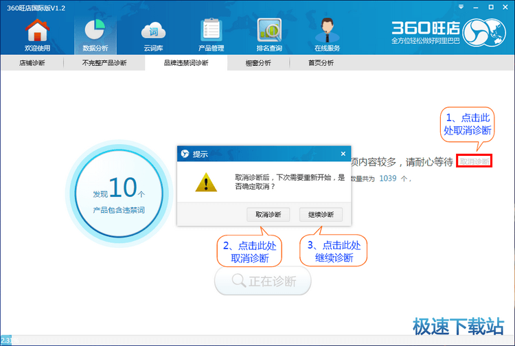Image resolution: width=515 pixels, height=346 pixels.
Task: Switch to 不完整产品诊断 tab
Action: coord(104,62)
